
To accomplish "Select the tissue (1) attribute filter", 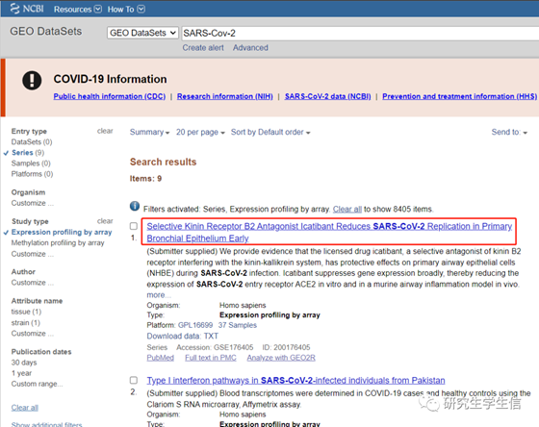I will point(26,312).
